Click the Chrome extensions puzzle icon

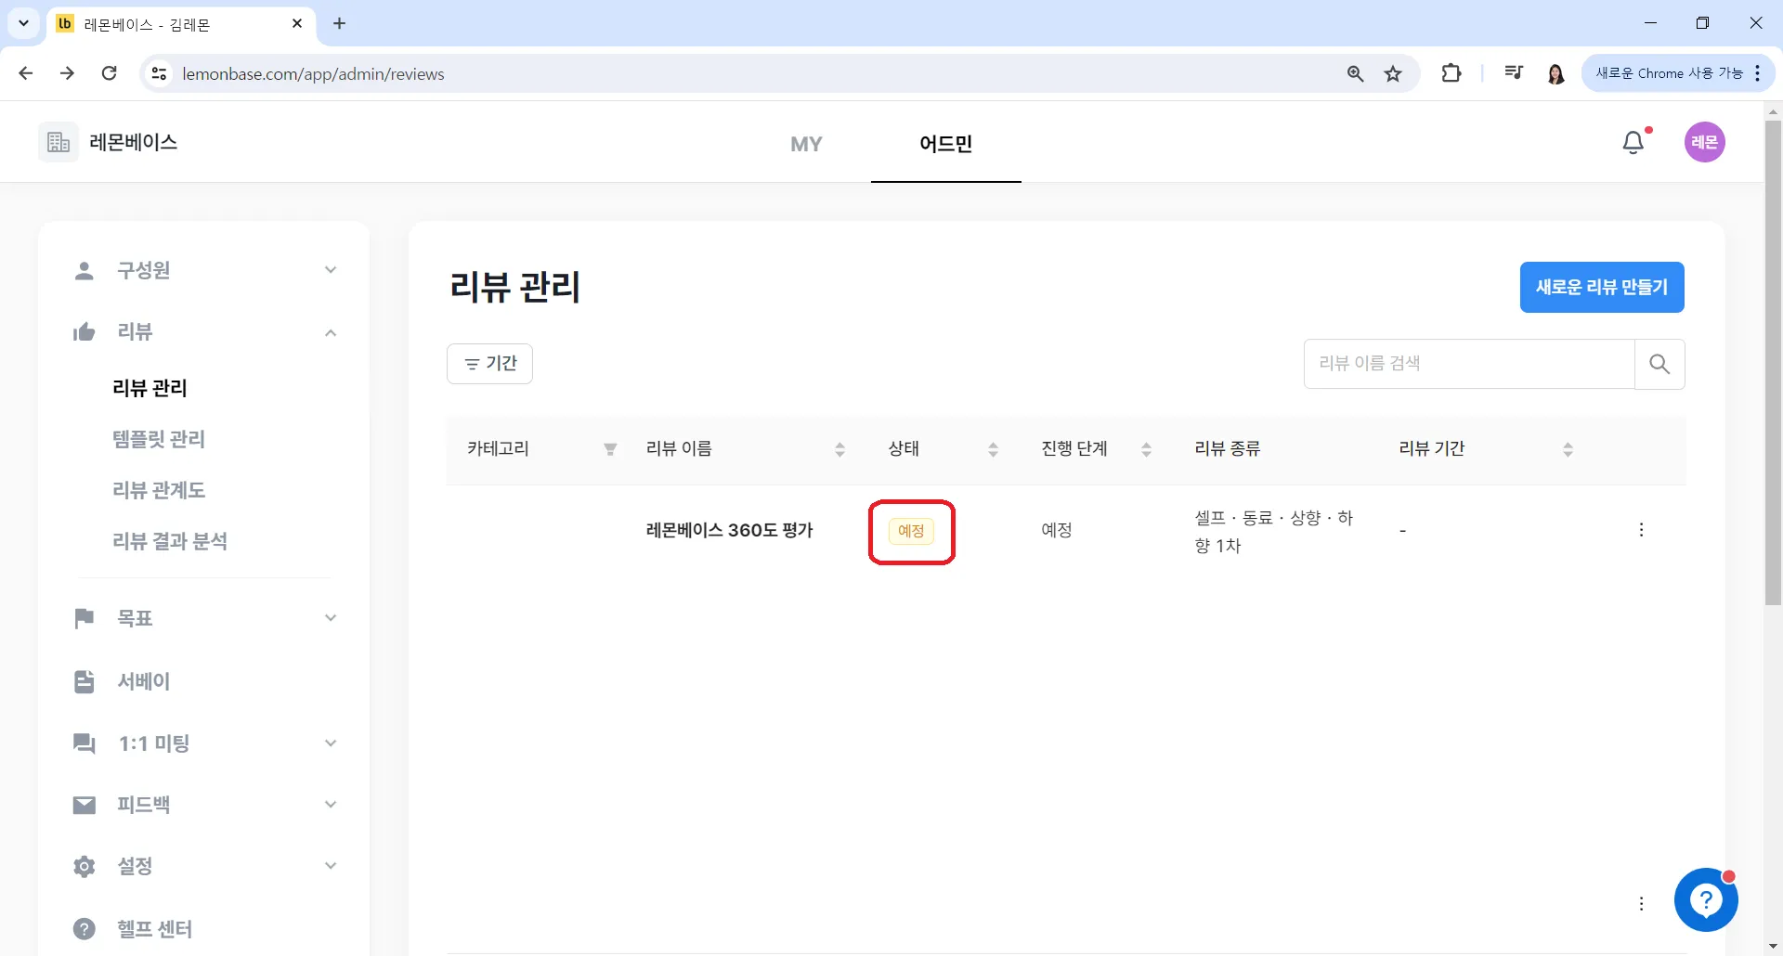point(1451,73)
